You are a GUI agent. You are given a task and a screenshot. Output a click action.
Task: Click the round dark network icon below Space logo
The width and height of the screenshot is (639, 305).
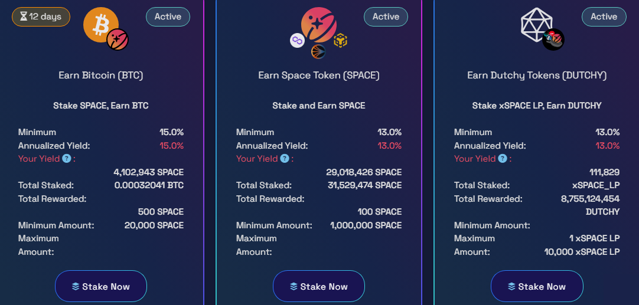pyautogui.click(x=318, y=52)
